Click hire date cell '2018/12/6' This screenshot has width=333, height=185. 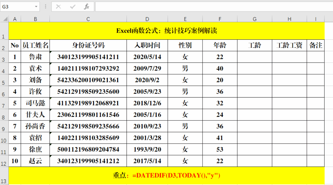pyautogui.click(x=147, y=103)
